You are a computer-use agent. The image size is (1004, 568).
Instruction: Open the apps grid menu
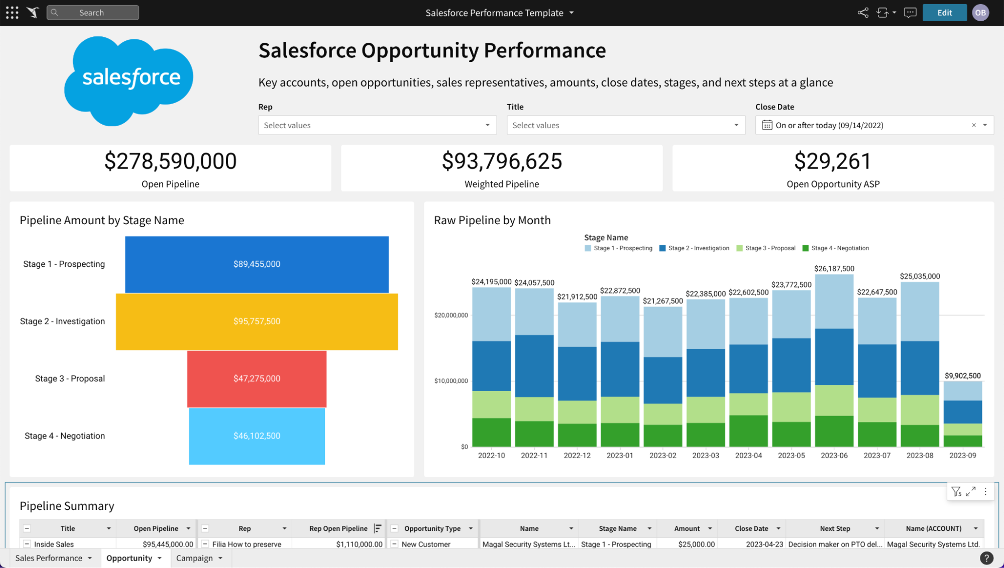click(12, 13)
